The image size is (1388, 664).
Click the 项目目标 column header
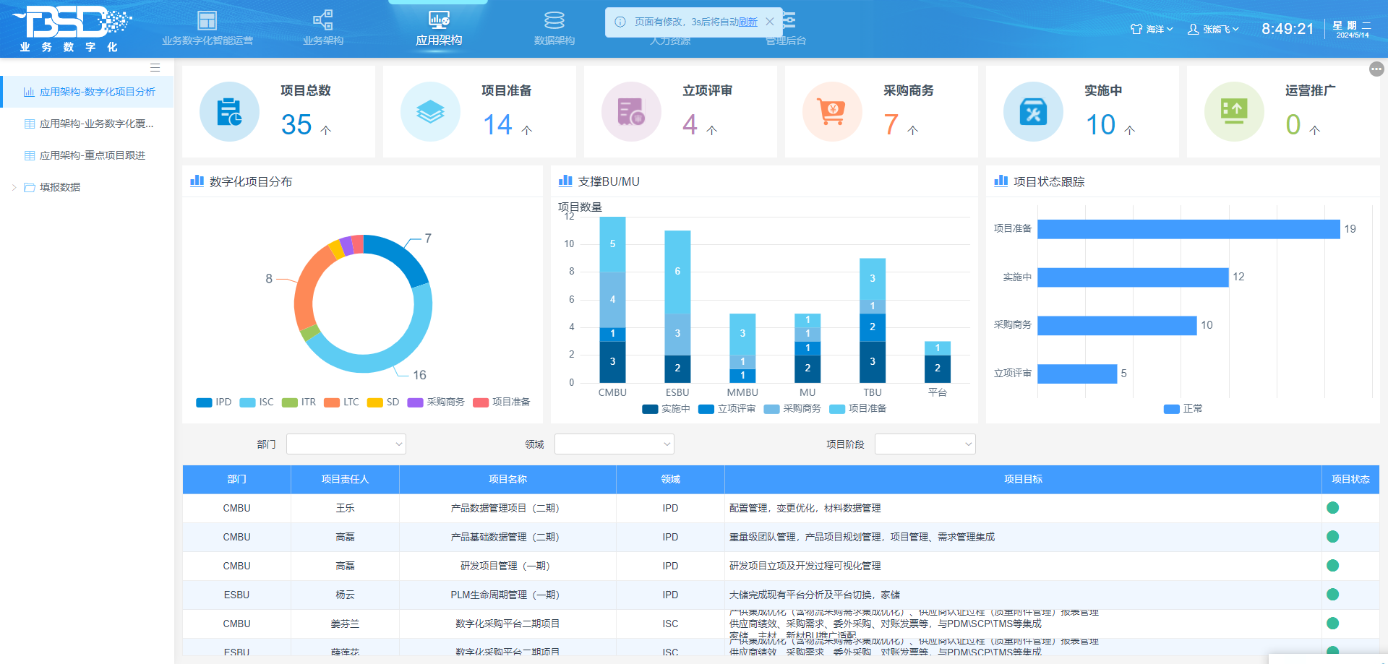coord(1023,479)
